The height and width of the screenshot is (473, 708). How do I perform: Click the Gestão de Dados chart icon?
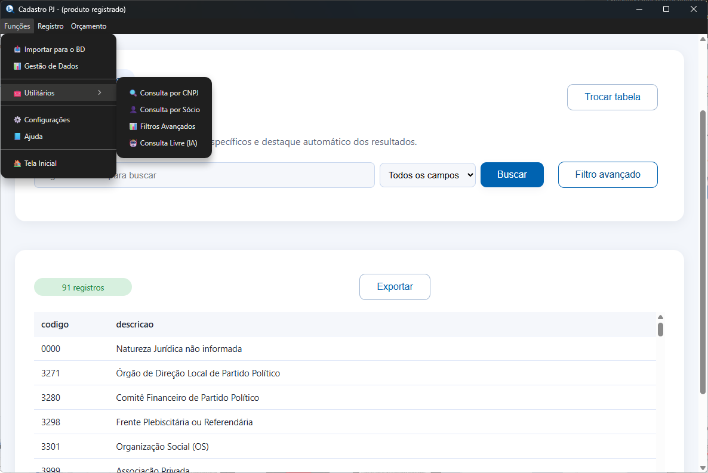click(x=17, y=66)
